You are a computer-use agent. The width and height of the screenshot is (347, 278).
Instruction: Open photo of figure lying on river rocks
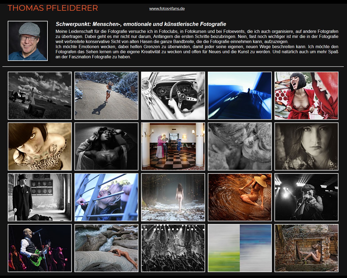pyautogui.click(x=106, y=248)
